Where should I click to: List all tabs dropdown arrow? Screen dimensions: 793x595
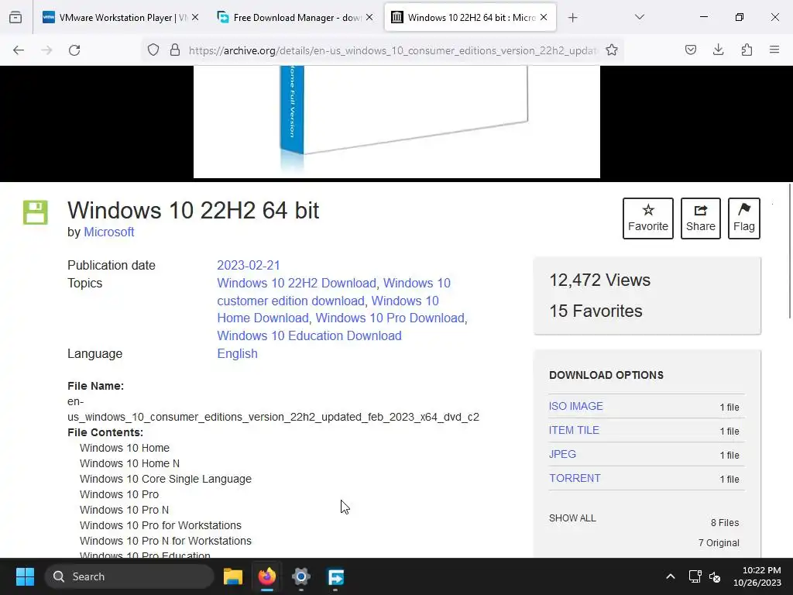click(639, 17)
